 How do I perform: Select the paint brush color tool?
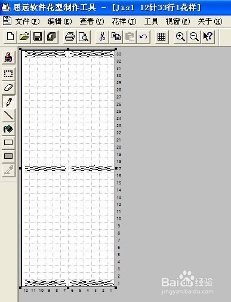click(x=8, y=57)
